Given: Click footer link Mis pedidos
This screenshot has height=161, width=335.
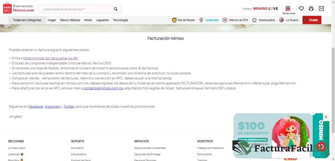Looking at the screenshot, I should [x=78, y=154].
